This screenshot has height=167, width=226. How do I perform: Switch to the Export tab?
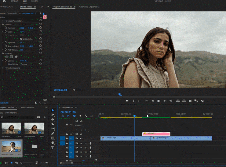click(34, 1)
